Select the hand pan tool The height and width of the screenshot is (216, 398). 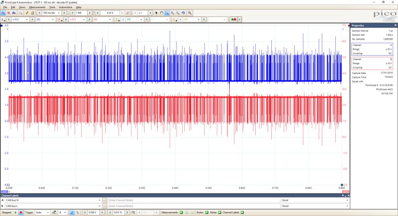point(161,13)
